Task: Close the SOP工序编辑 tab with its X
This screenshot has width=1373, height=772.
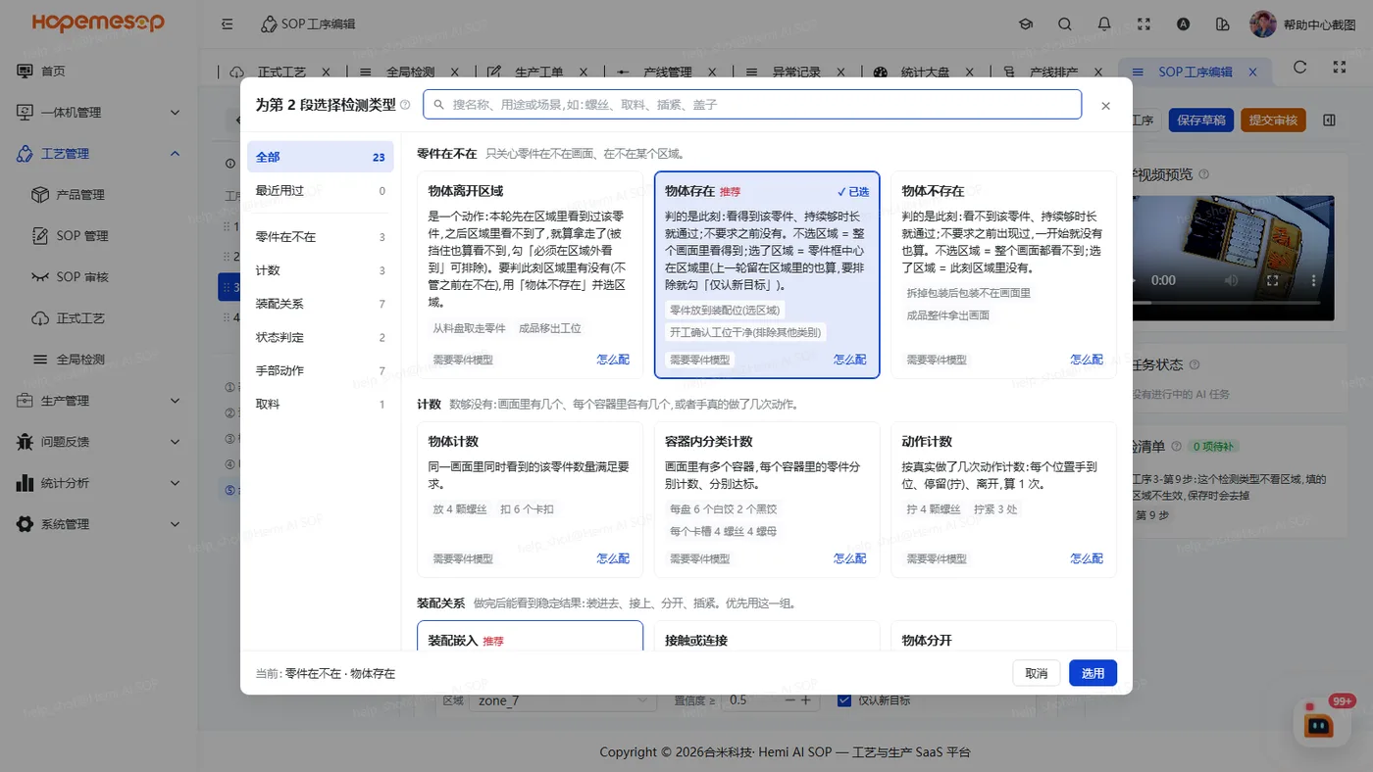Action: (x=1252, y=72)
